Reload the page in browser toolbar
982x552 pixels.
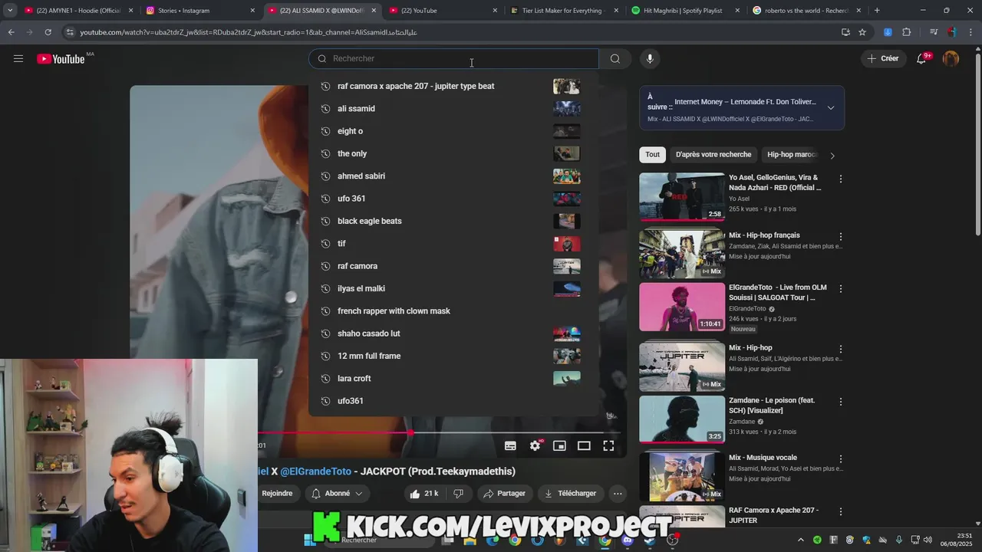coord(48,32)
